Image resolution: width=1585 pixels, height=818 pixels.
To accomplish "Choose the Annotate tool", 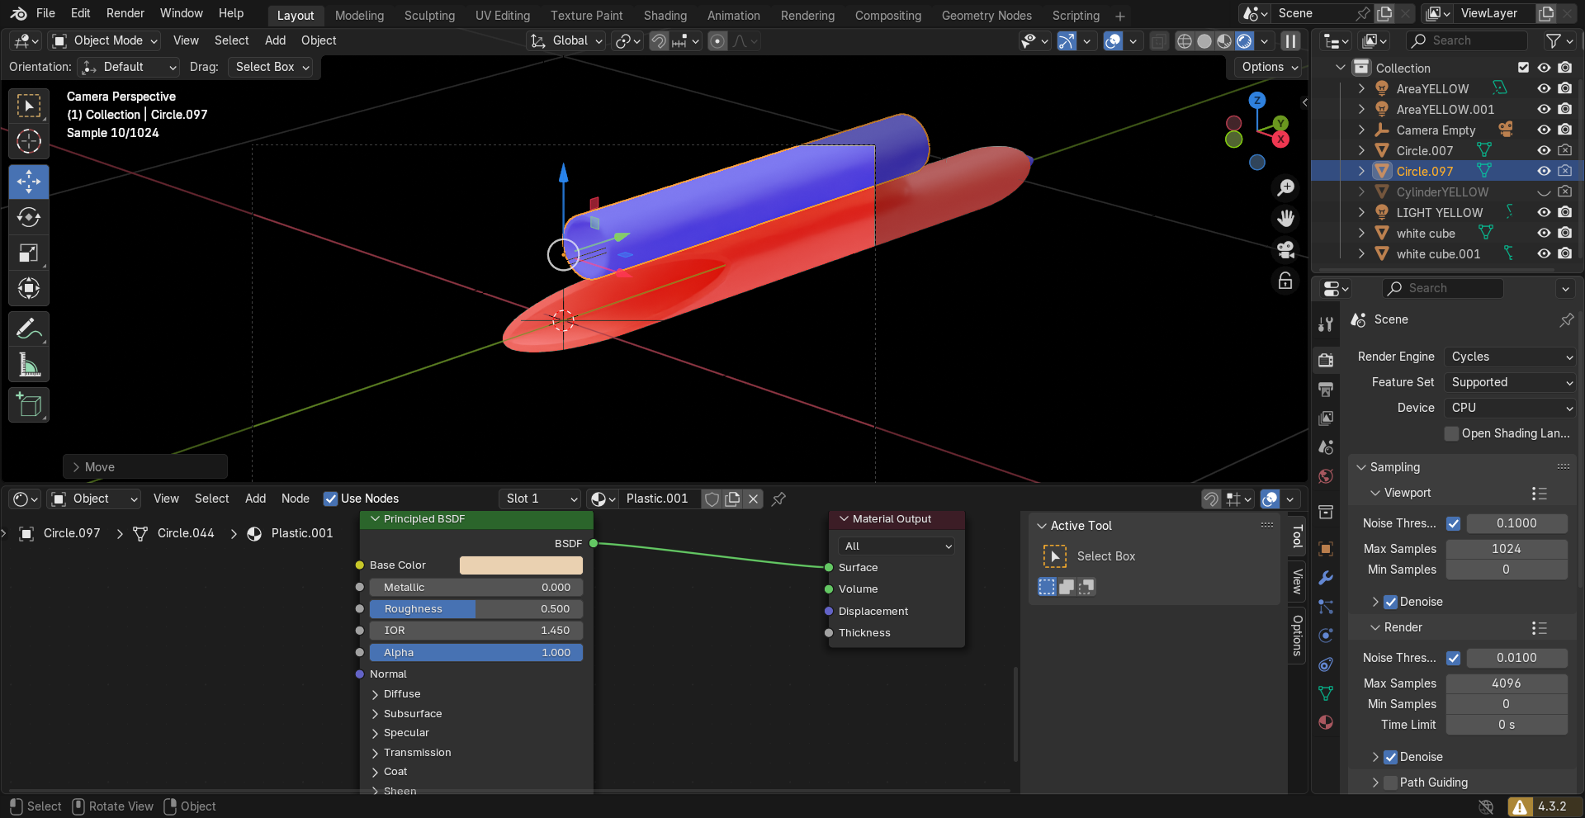I will pos(29,329).
